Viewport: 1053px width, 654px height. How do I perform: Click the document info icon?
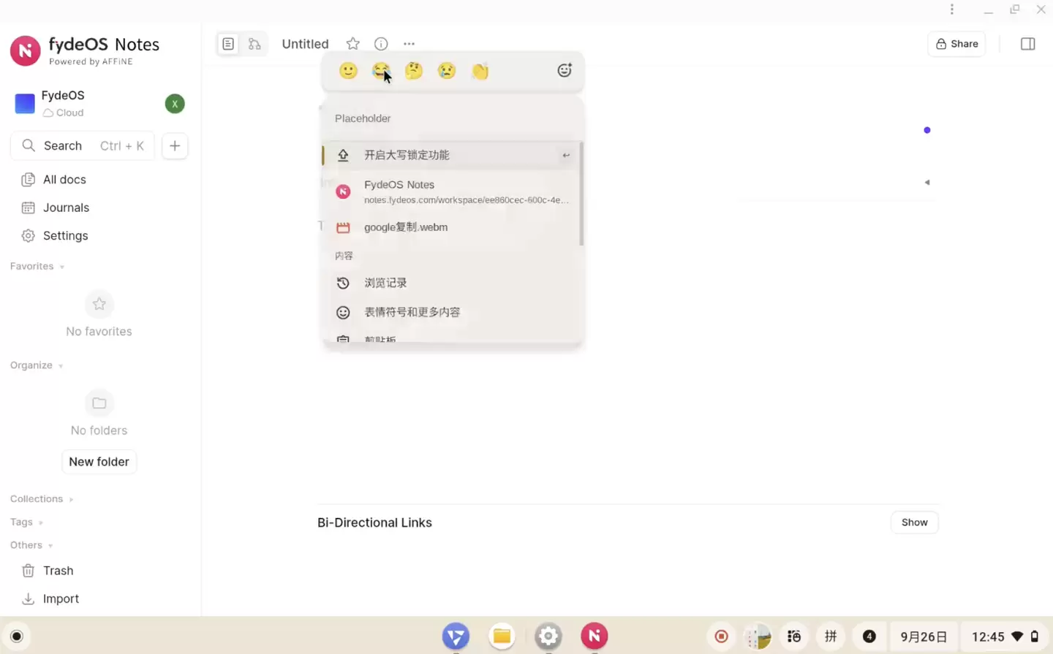click(380, 44)
